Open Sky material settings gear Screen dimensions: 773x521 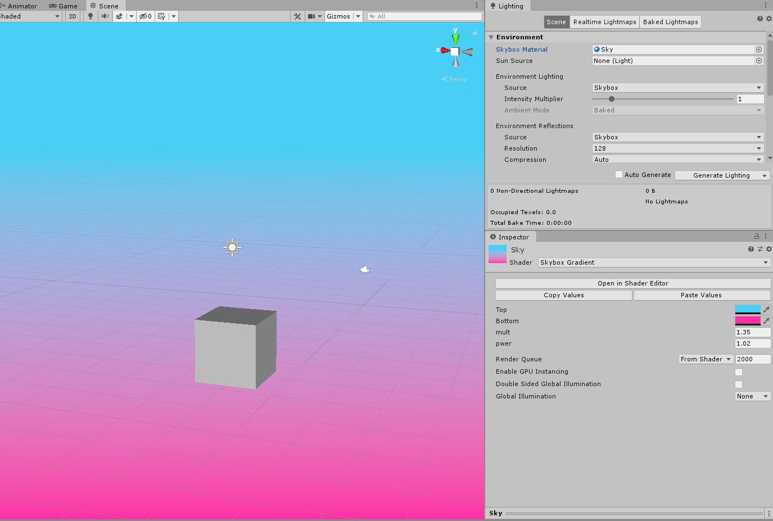[x=769, y=249]
